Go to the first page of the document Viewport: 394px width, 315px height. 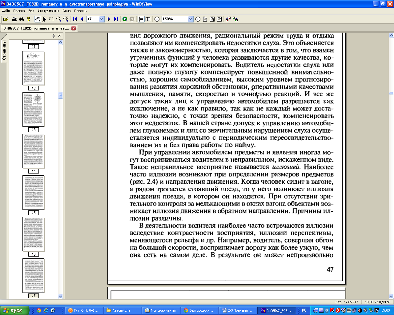coord(75,19)
